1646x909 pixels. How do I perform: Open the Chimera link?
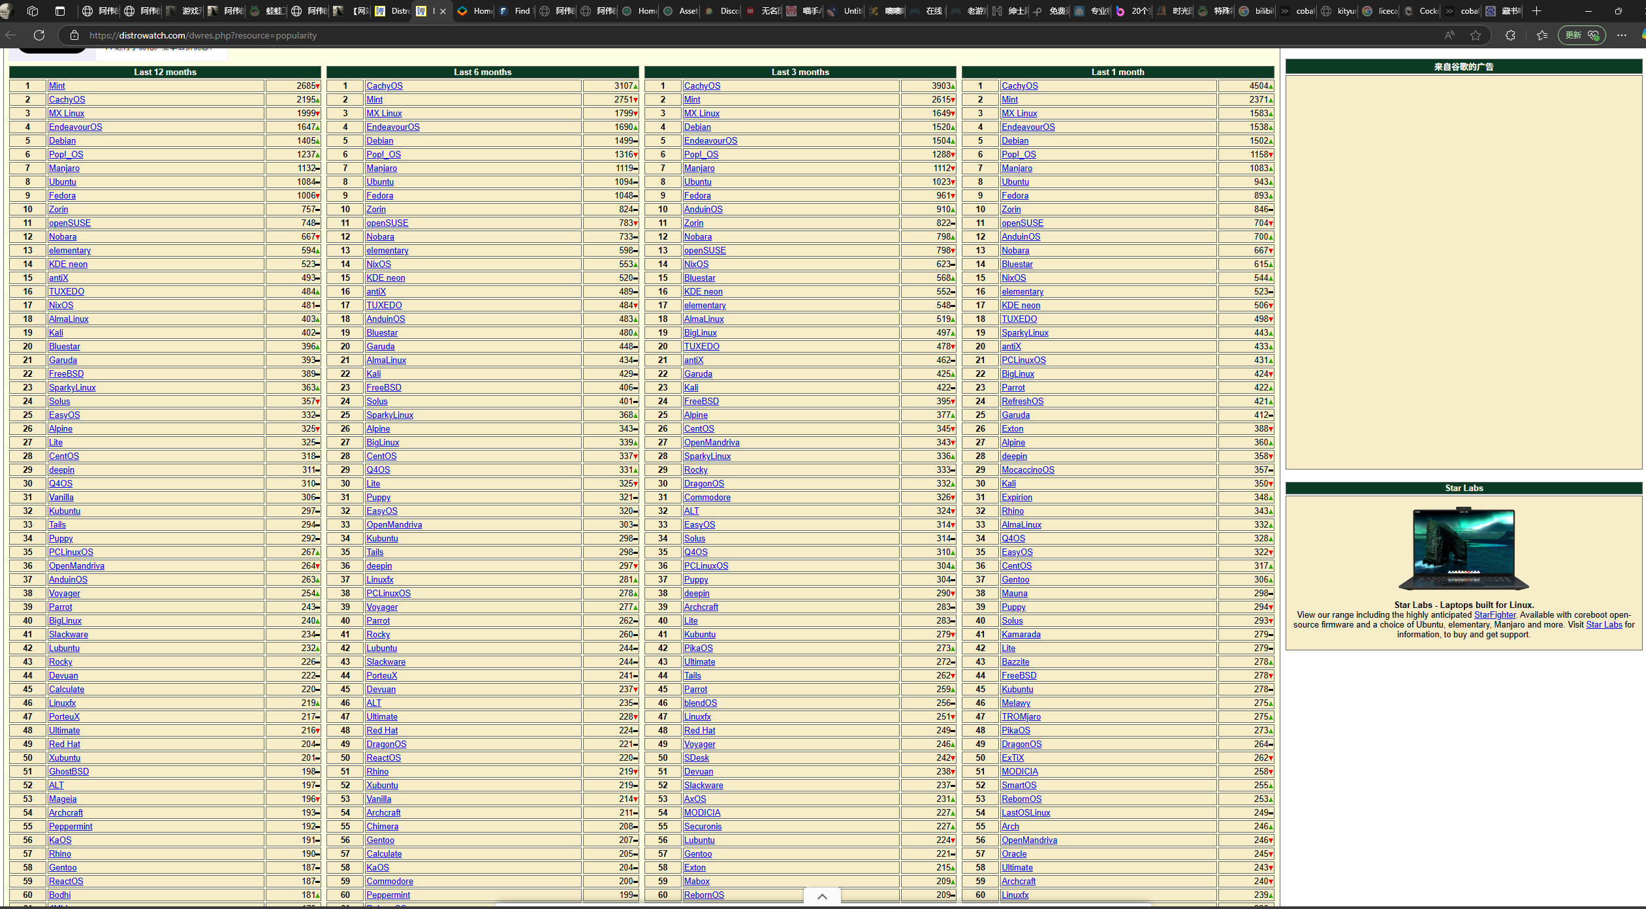[x=382, y=827]
